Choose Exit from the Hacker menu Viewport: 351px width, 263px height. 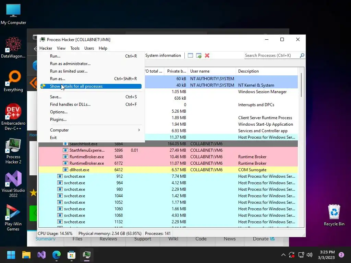point(91,138)
